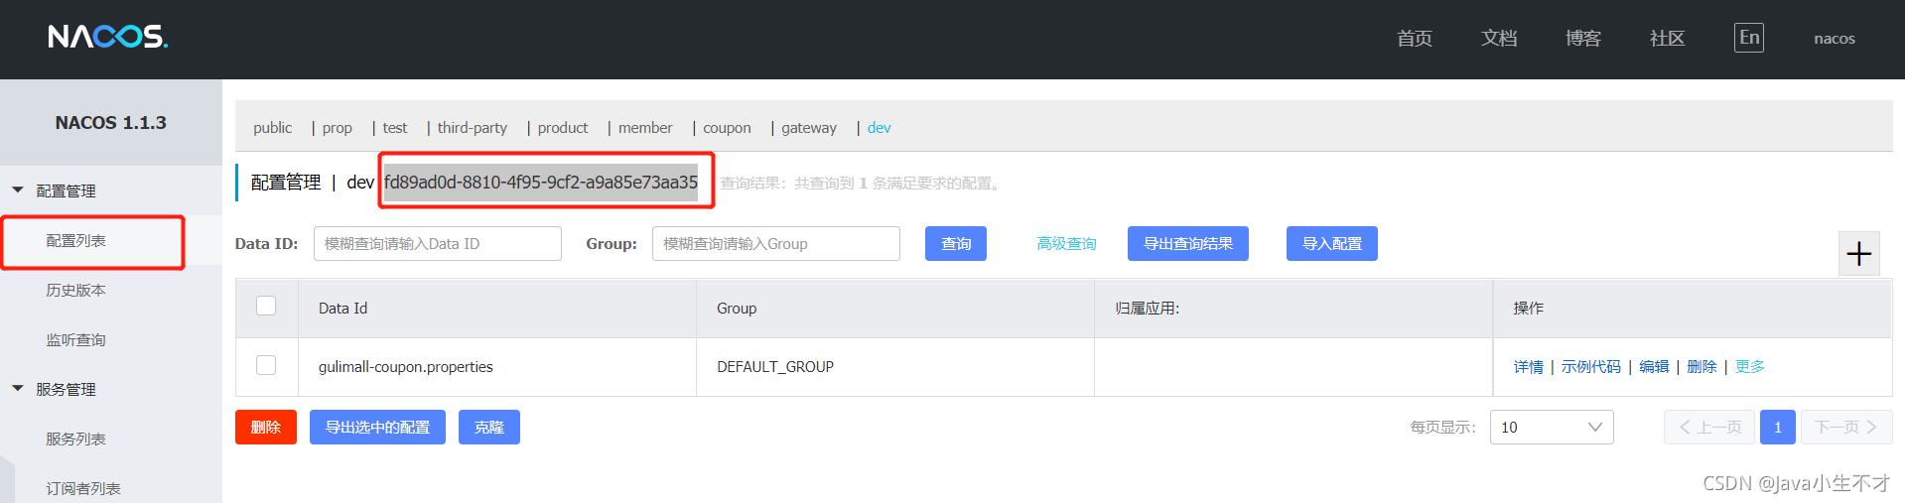Check the gulimall-coupon.properties row checkbox
The image size is (1905, 503).
click(x=266, y=365)
